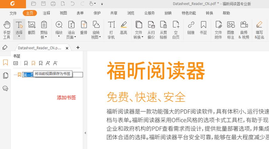Open the 浏览 ribbon tab
The height and width of the screenshot is (149, 269).
[x=131, y=13]
